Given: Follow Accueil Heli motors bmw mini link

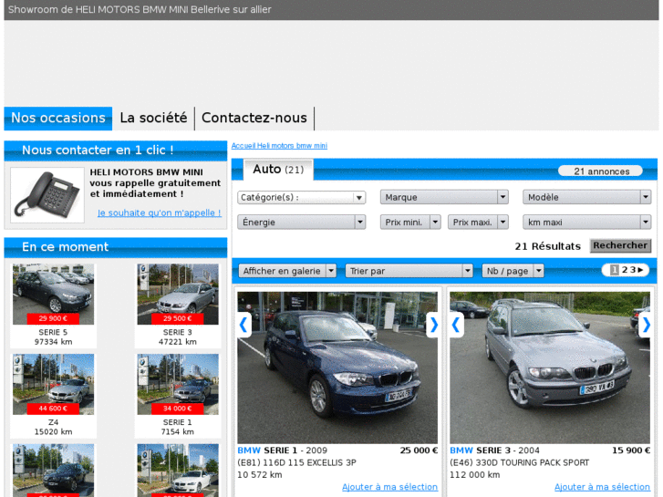Looking at the screenshot, I should [x=279, y=146].
